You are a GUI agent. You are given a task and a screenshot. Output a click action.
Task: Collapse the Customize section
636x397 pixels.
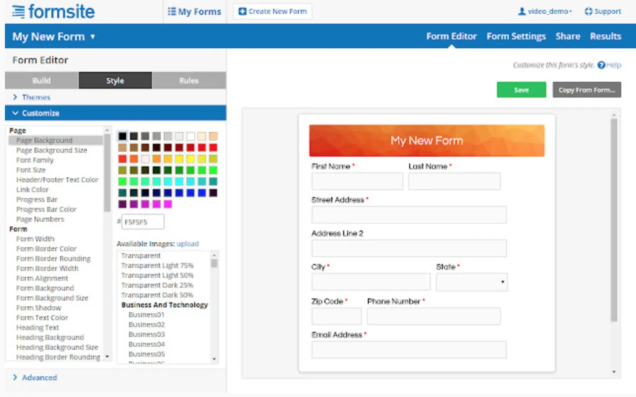click(x=40, y=113)
